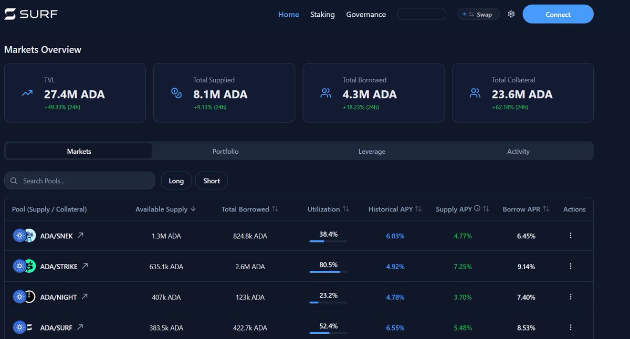Open ADA/STRIKE pool external link arrow

[x=85, y=266]
